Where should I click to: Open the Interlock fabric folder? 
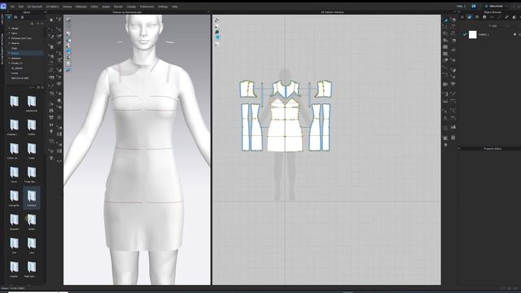[32, 198]
